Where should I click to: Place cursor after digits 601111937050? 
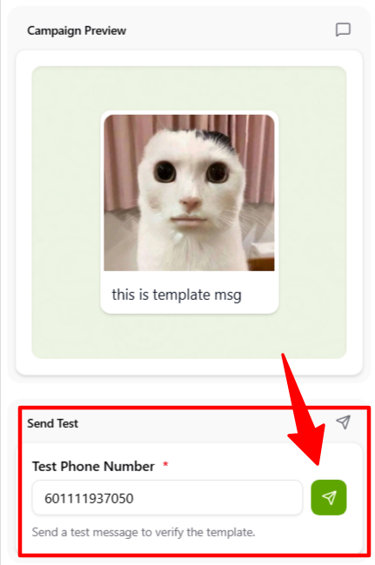[x=134, y=498]
